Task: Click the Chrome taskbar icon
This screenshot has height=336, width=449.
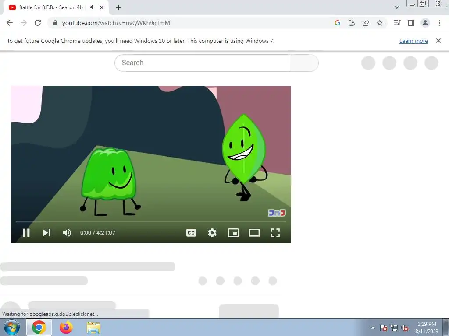Action: click(39, 327)
